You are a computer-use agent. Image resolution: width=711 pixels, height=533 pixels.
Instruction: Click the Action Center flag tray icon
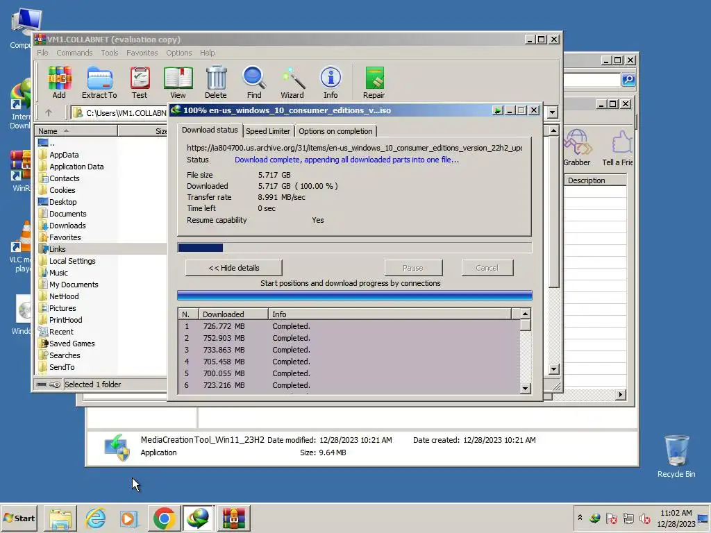point(612,518)
